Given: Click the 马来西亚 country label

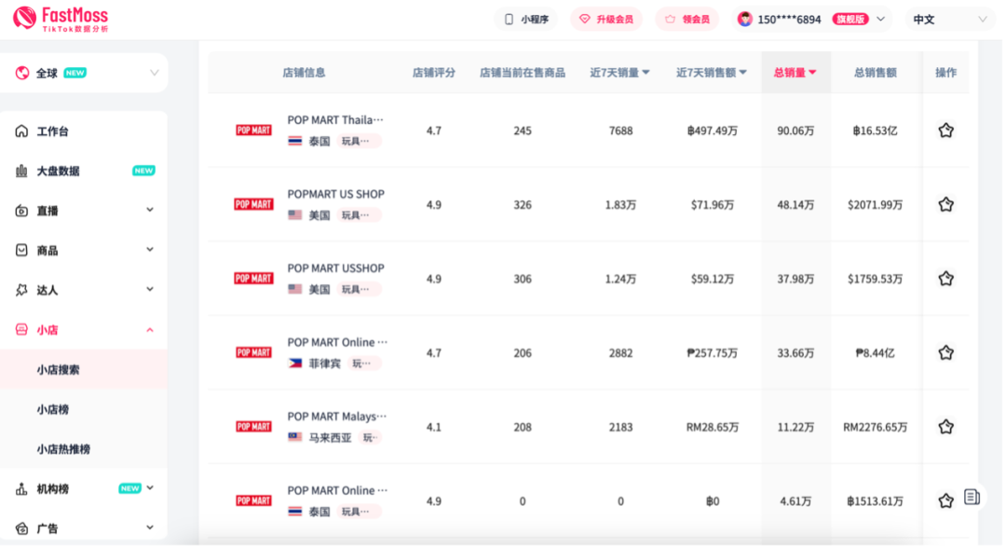Looking at the screenshot, I should (330, 438).
